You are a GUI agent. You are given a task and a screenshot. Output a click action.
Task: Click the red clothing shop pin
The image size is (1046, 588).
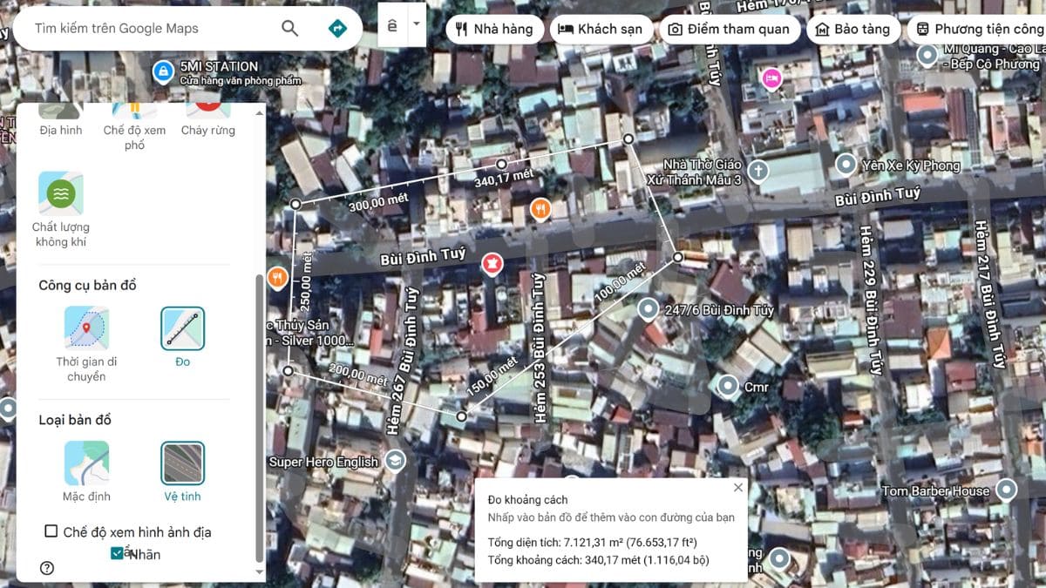point(492,264)
